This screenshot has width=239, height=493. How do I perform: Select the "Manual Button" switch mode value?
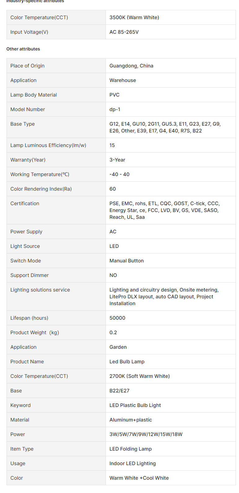[126, 261]
